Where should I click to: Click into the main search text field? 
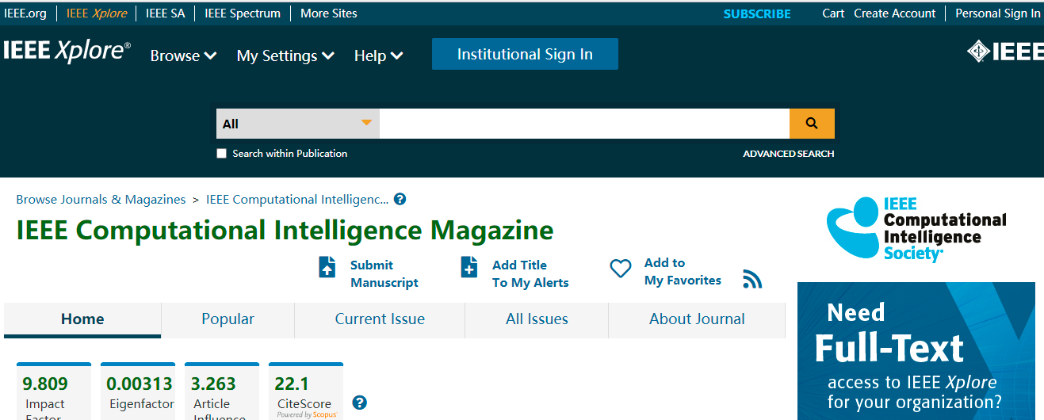click(x=584, y=124)
